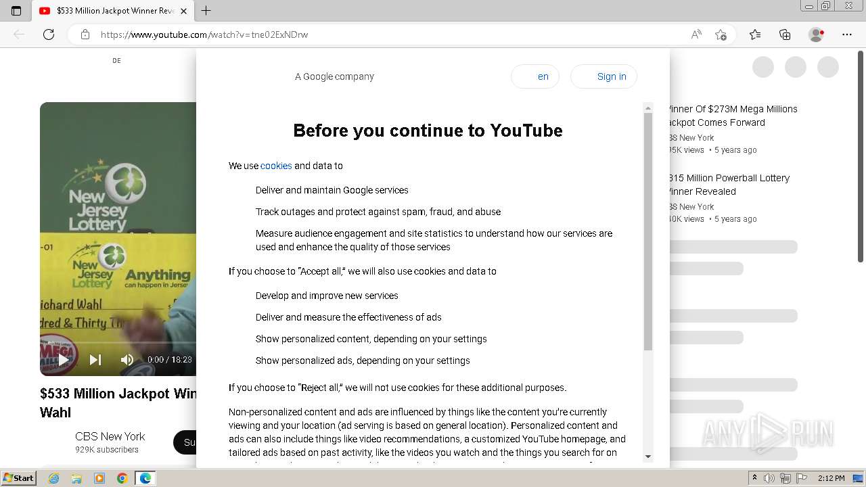Click the 929K subscribers text
Screen dimensions: 866x487
tap(107, 450)
